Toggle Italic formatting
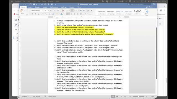Image resolution: width=177 pixels, height=99 pixels. (x=35, y=14)
